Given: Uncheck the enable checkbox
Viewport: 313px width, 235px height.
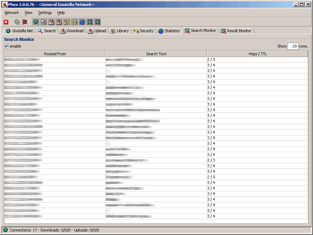Looking at the screenshot, I should pos(7,47).
